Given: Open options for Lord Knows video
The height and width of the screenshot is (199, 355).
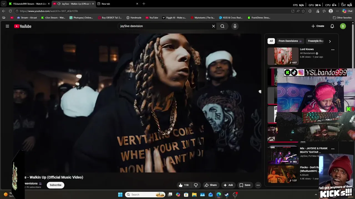Looking at the screenshot, I should [333, 50].
